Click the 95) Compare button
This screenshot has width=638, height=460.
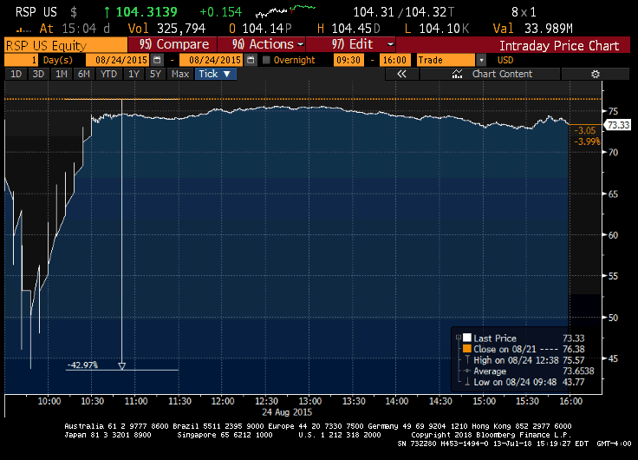coord(173,44)
